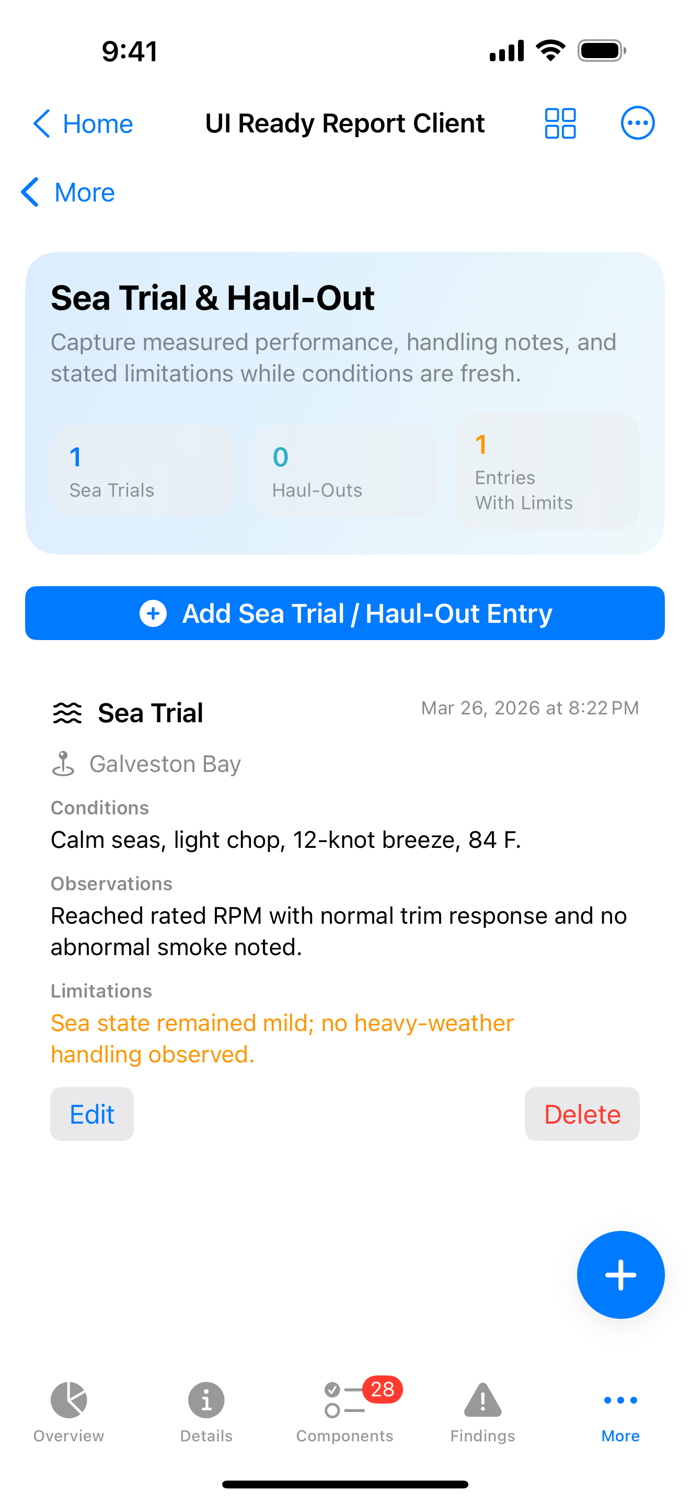Tap the Galveston Bay location pin icon
The width and height of the screenshot is (690, 1501).
tap(63, 764)
